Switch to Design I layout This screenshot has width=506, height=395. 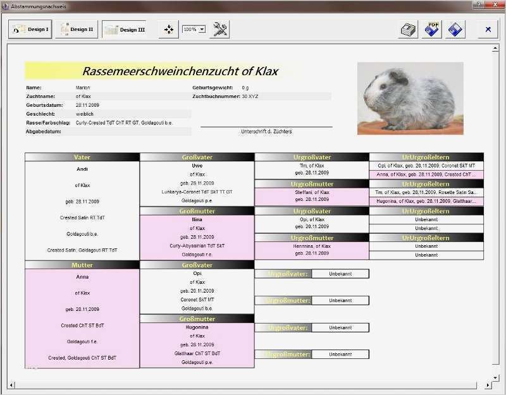coord(30,29)
